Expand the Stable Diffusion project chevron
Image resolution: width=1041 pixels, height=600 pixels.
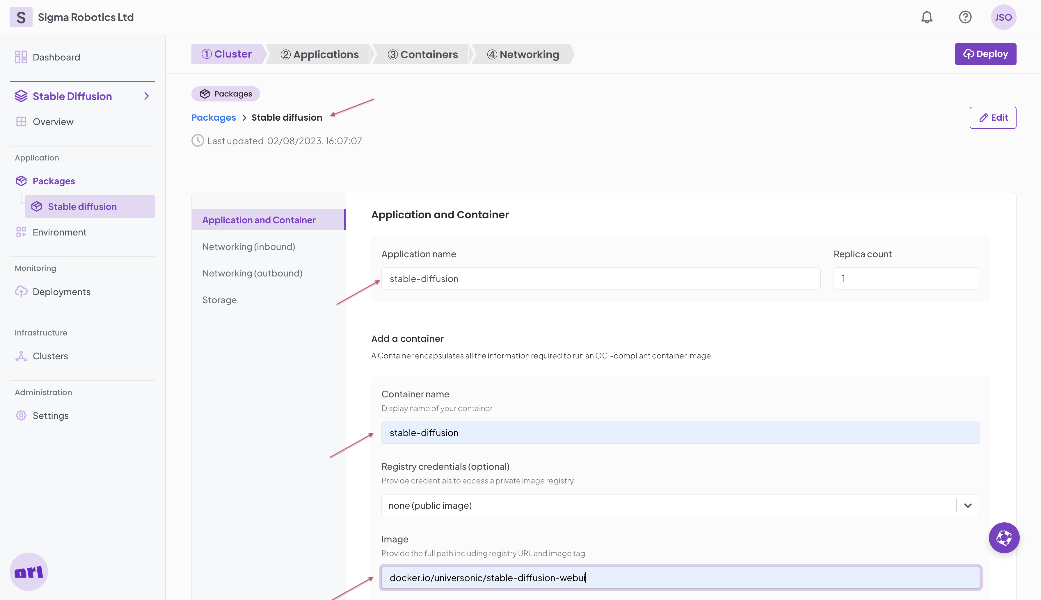(x=146, y=96)
